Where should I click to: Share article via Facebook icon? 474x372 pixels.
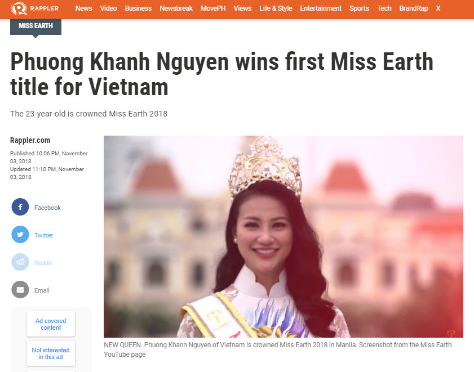coord(20,207)
